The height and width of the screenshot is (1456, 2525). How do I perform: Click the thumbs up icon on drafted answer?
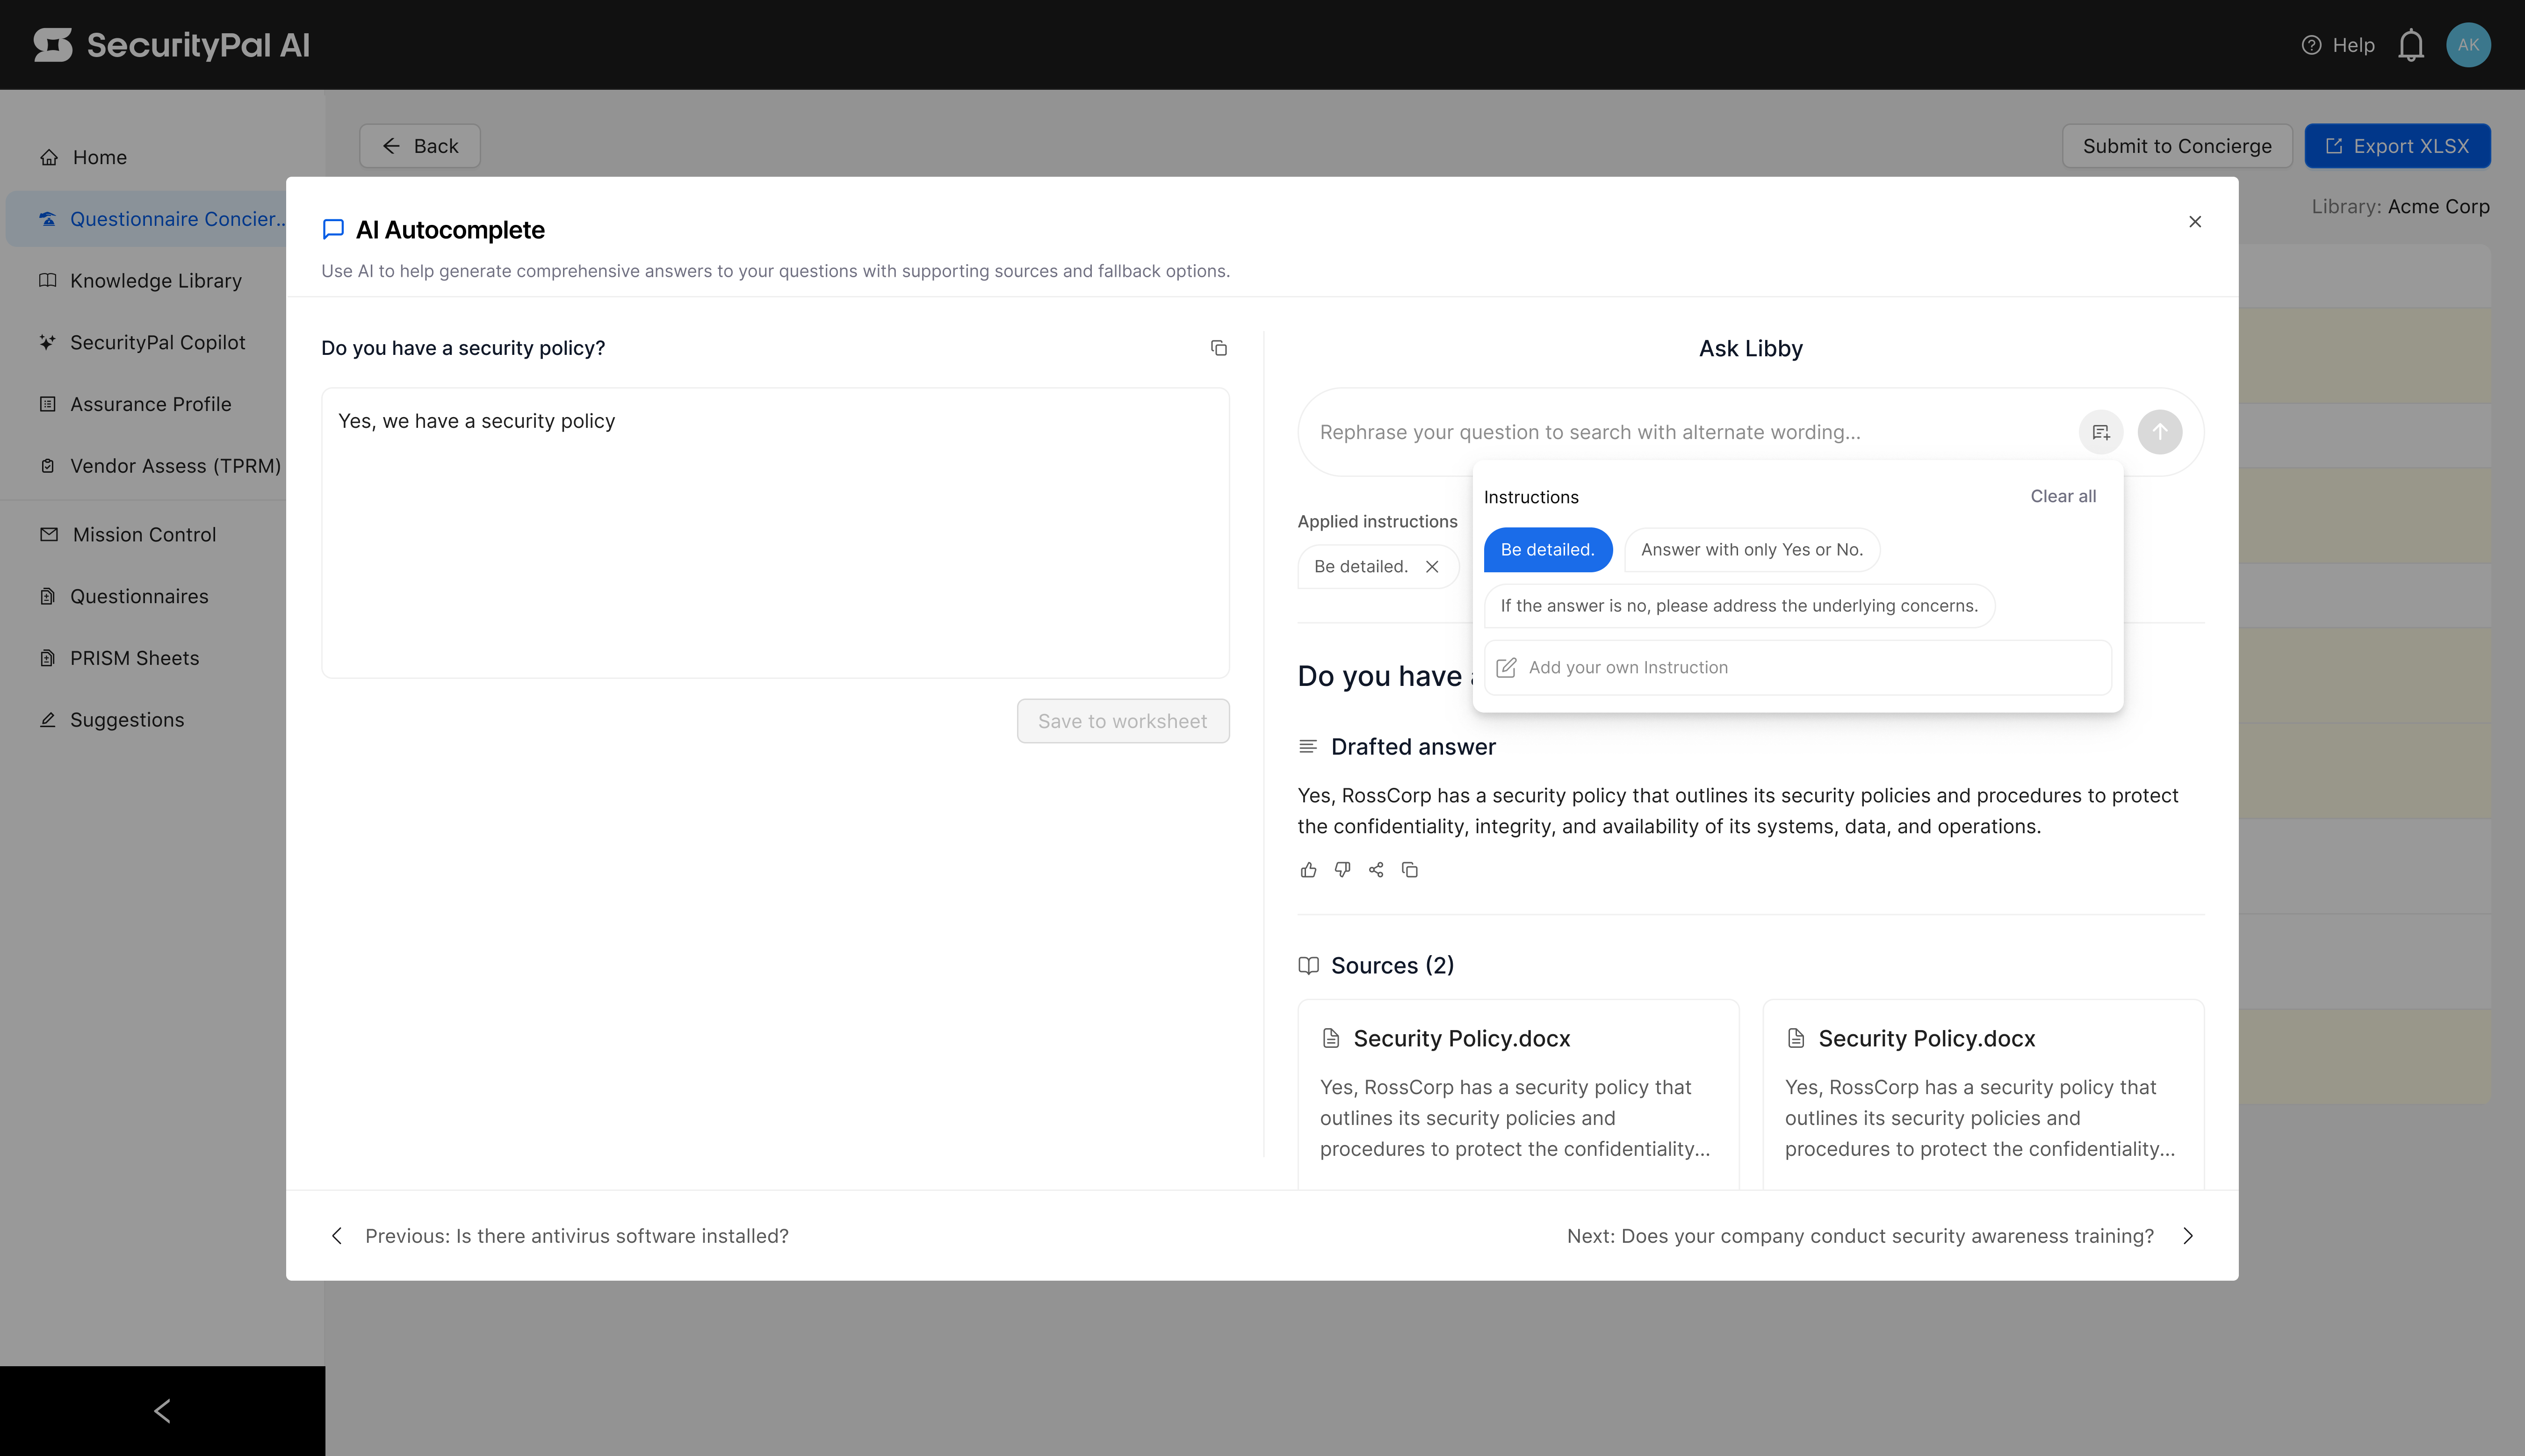click(x=1308, y=870)
